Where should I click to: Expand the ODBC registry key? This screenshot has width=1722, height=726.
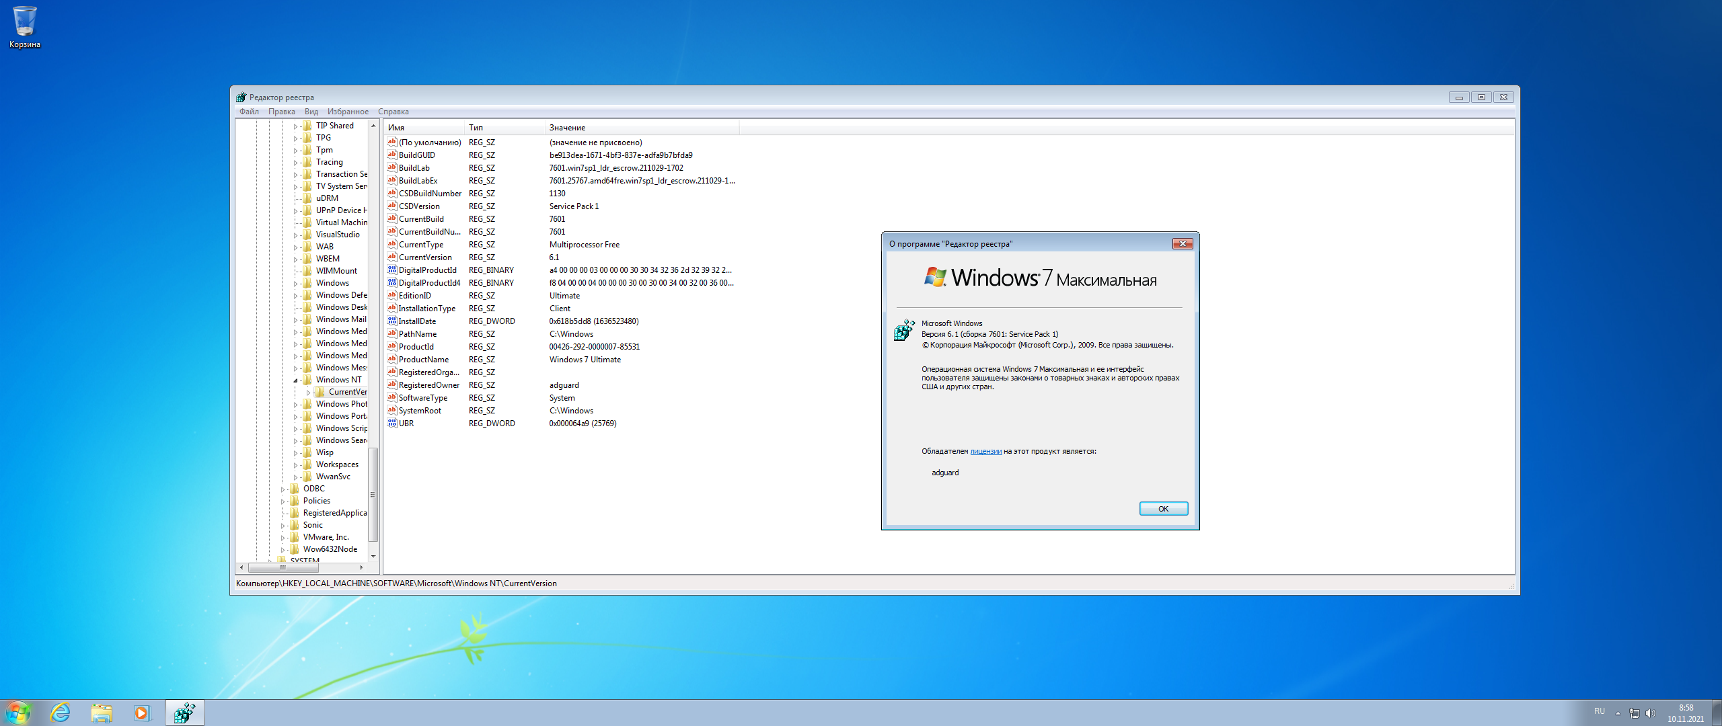pyautogui.click(x=283, y=489)
